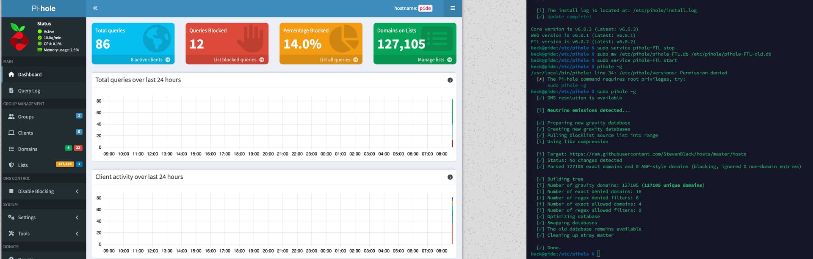Click the 'Done.' line in the terminal
The width and height of the screenshot is (813, 259).
pyautogui.click(x=554, y=248)
